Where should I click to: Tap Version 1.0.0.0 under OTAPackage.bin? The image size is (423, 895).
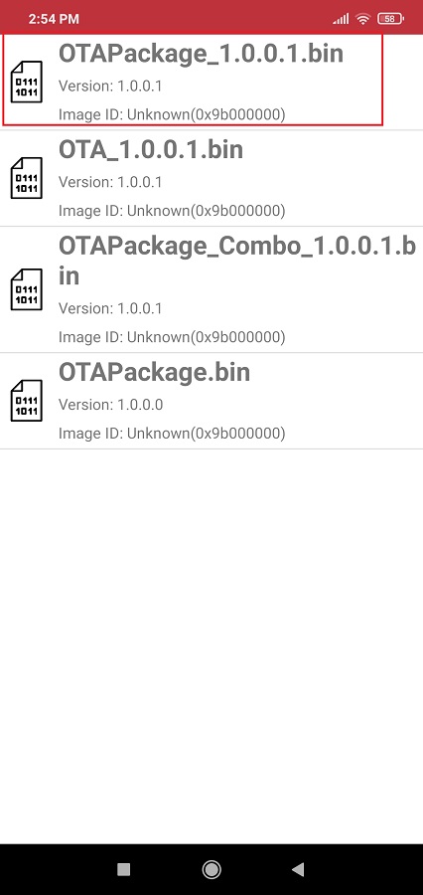(110, 405)
